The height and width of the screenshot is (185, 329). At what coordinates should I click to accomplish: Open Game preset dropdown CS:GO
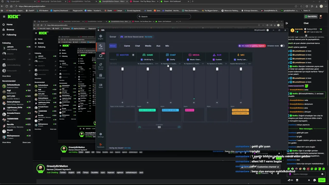point(148,60)
